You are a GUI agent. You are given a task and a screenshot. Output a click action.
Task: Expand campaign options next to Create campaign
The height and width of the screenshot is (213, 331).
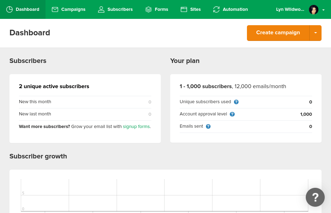coord(315,33)
